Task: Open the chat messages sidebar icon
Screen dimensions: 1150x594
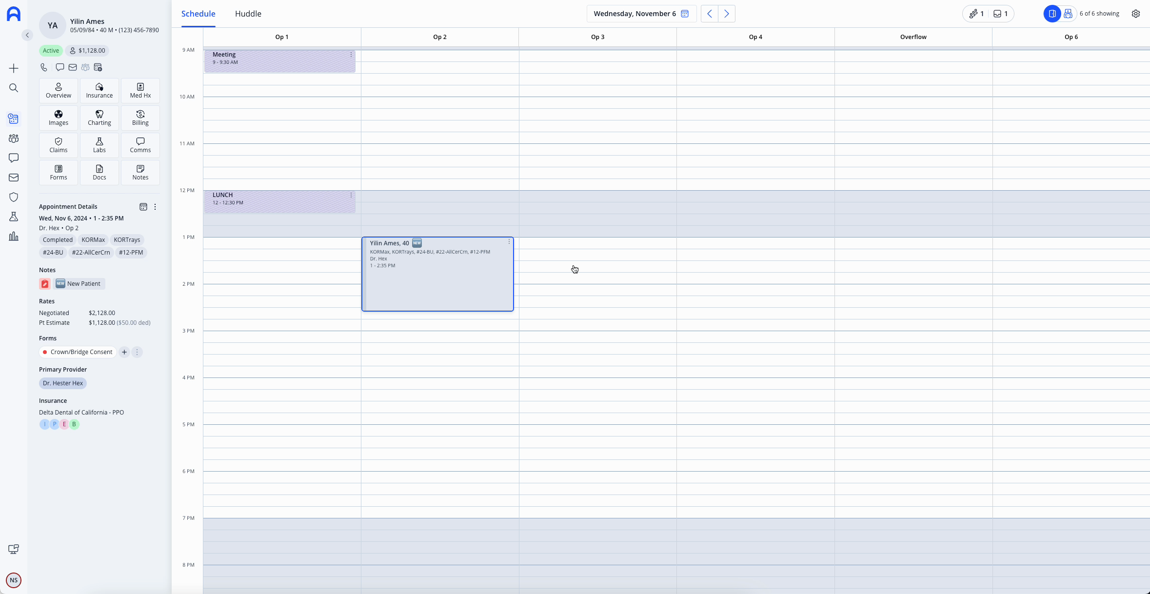Action: (14, 158)
